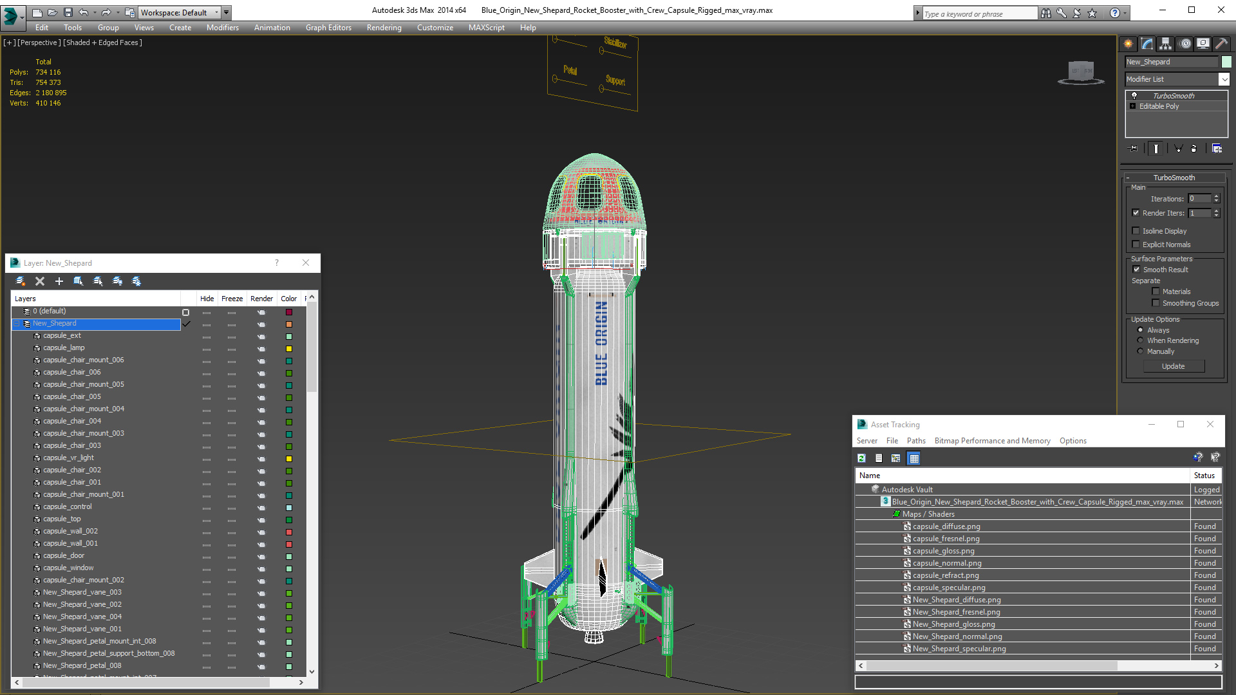
Task: Open the Modifiers menu
Action: point(223,28)
